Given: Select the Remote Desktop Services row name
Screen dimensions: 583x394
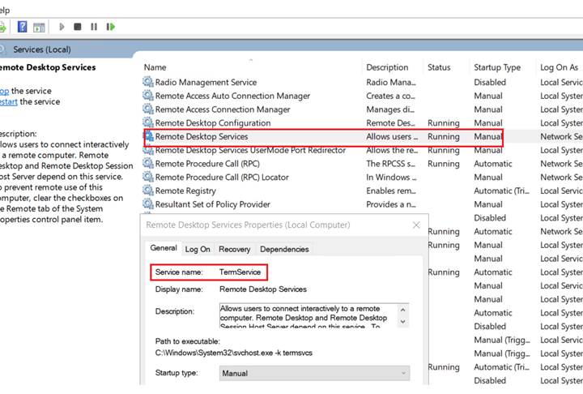Looking at the screenshot, I should [201, 137].
